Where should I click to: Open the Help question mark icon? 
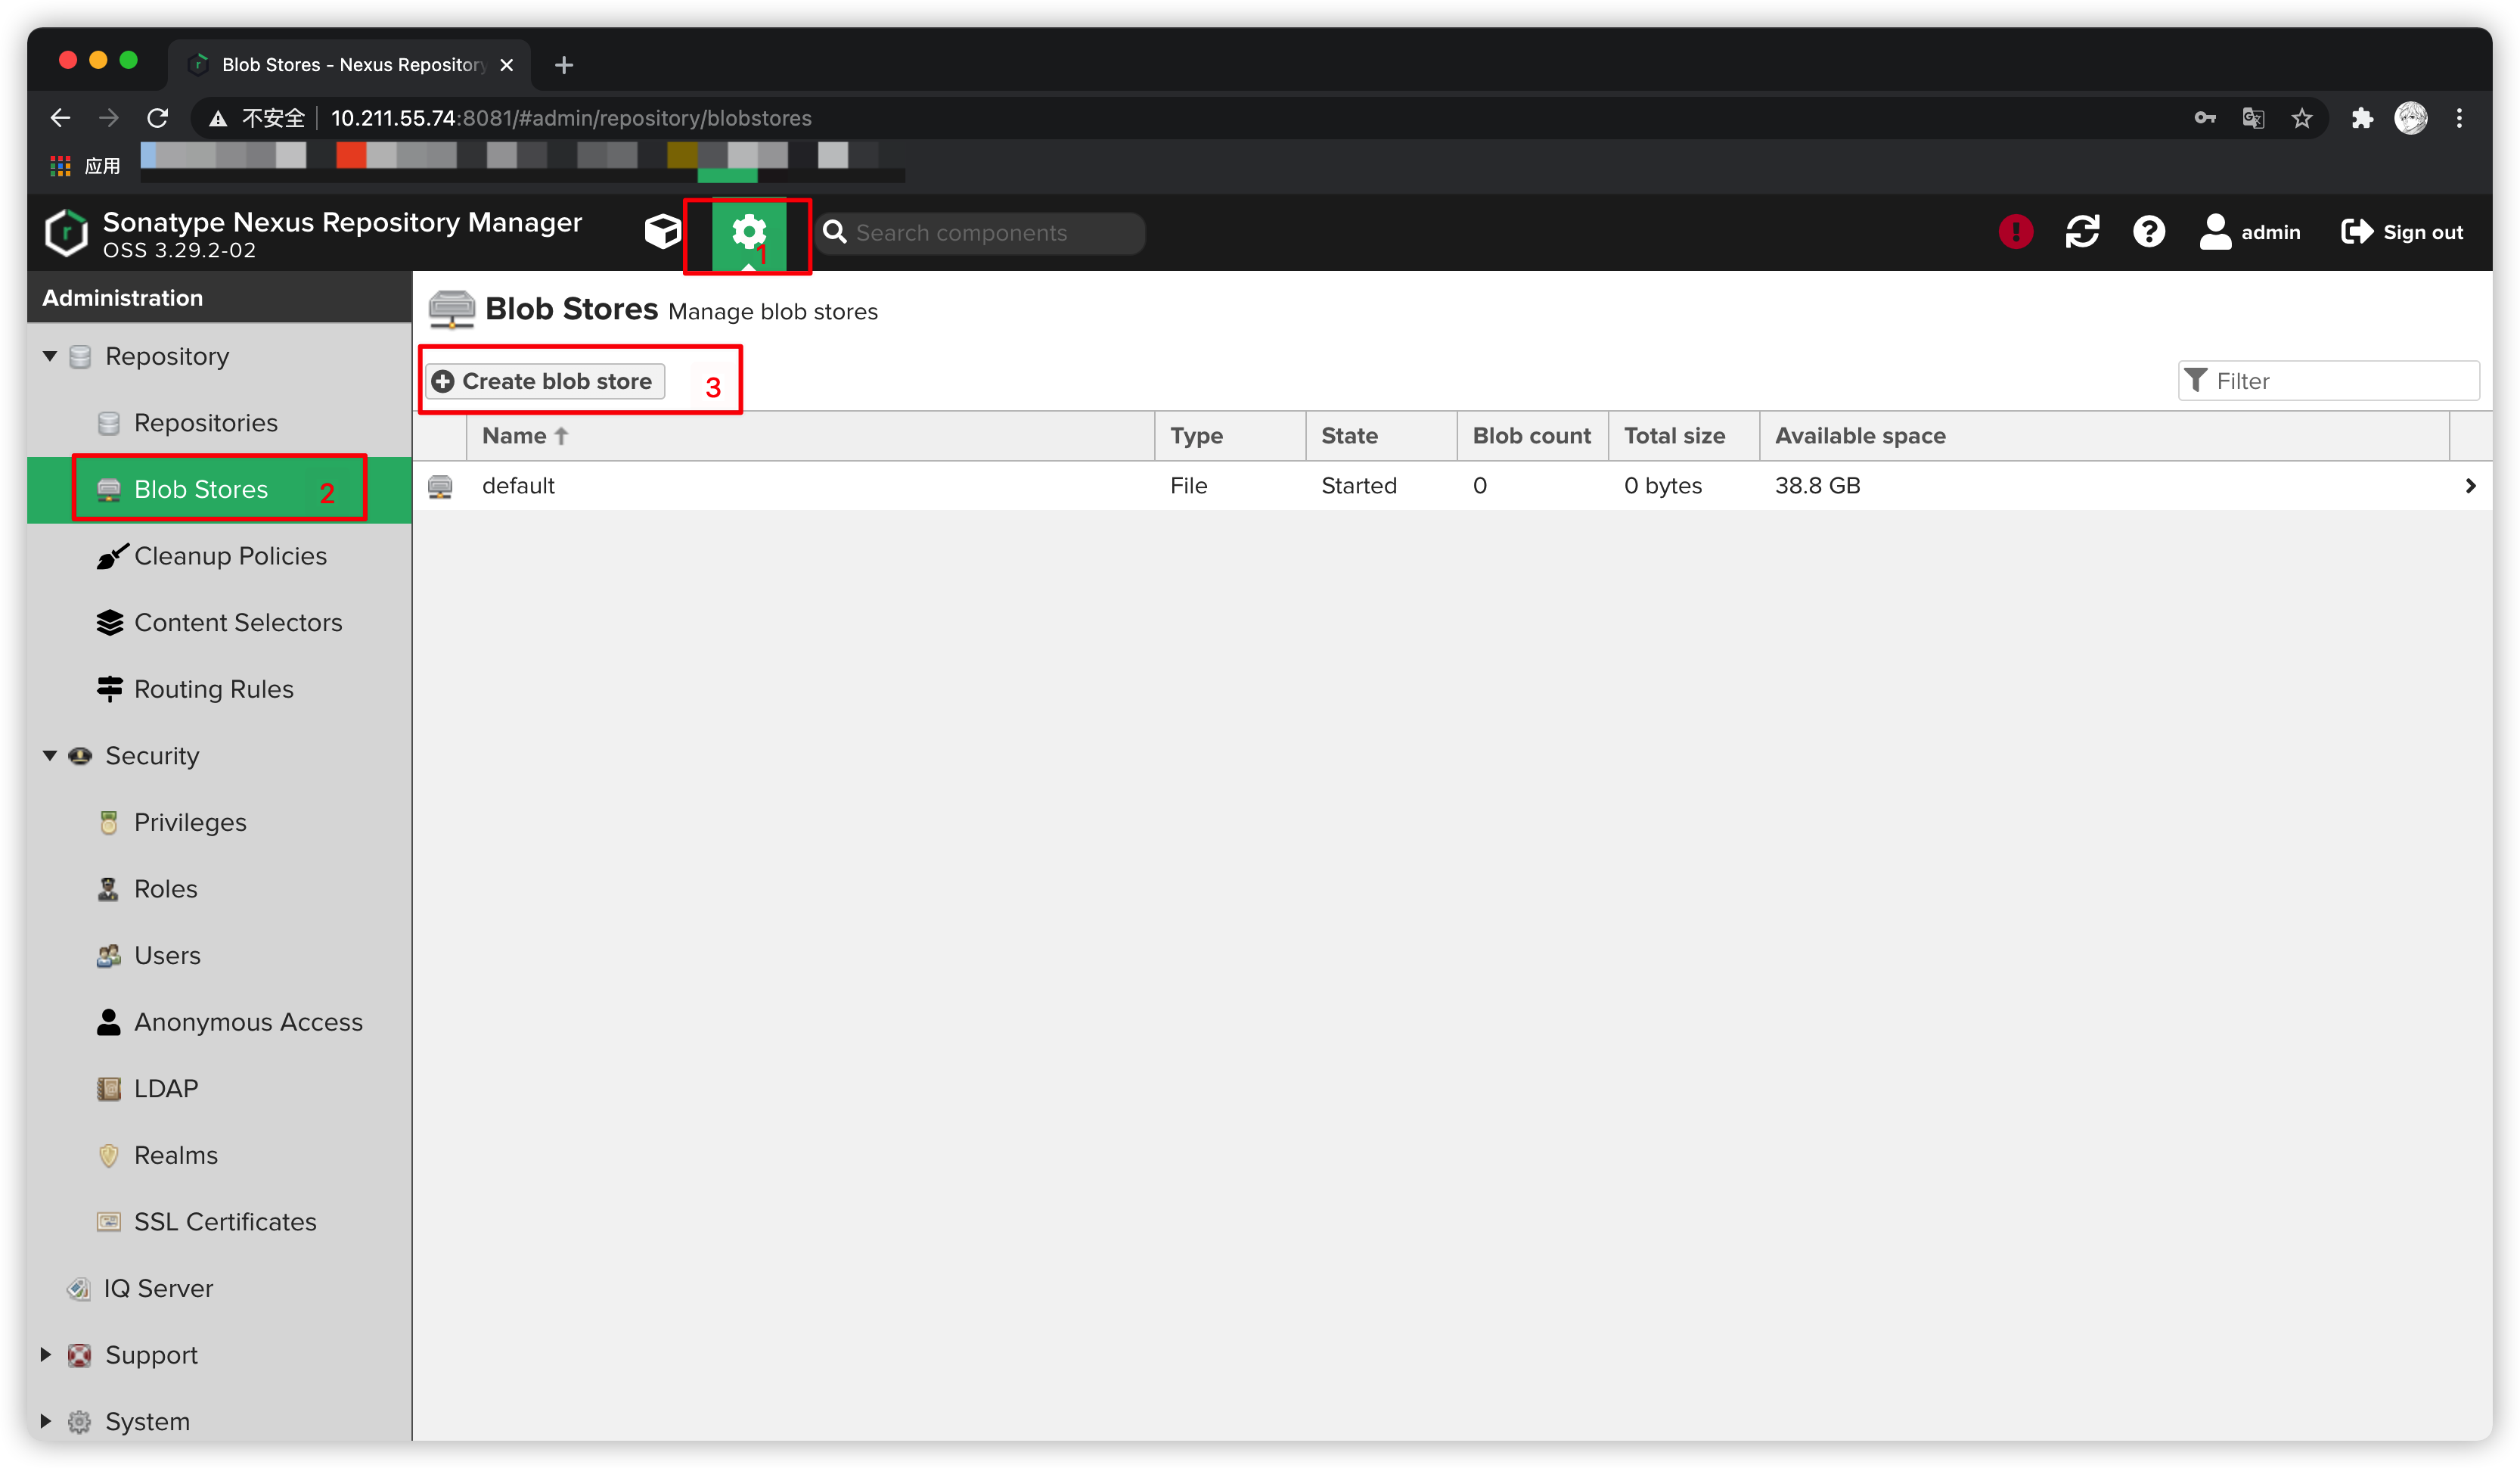point(2148,232)
